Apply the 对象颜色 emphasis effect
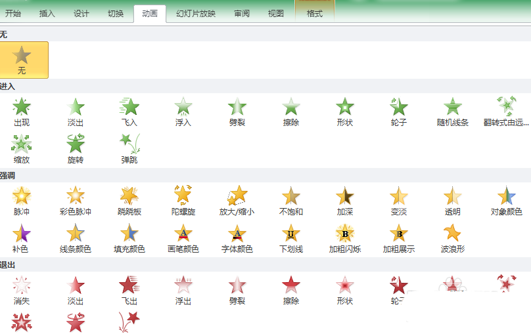The image size is (531, 334). [x=506, y=201]
